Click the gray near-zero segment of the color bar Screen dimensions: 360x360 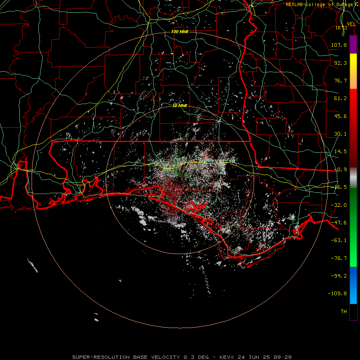coord(353,178)
